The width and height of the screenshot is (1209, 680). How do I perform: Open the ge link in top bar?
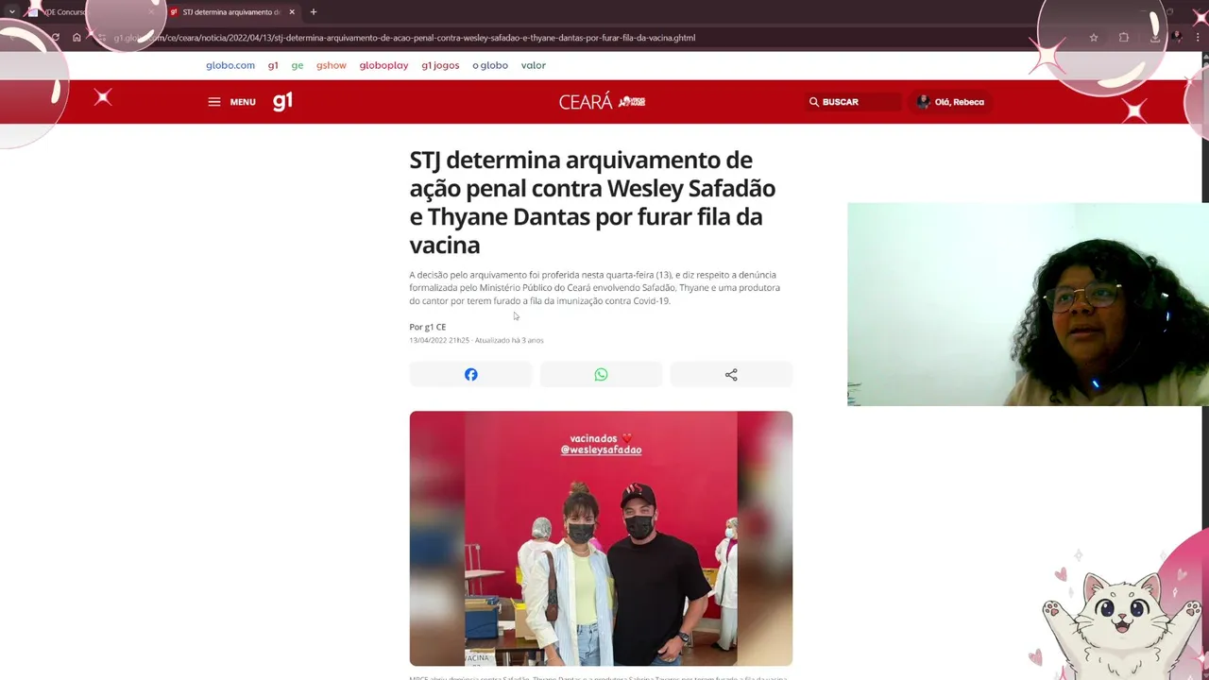coord(298,65)
